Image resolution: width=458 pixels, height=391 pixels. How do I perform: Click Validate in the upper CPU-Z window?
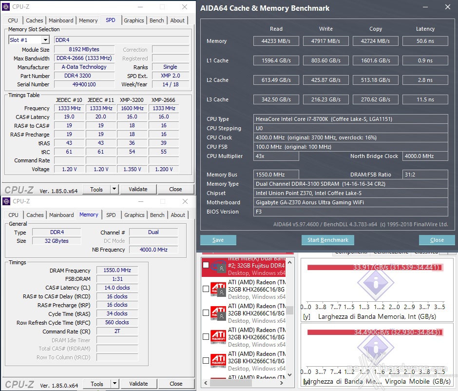tap(138, 189)
